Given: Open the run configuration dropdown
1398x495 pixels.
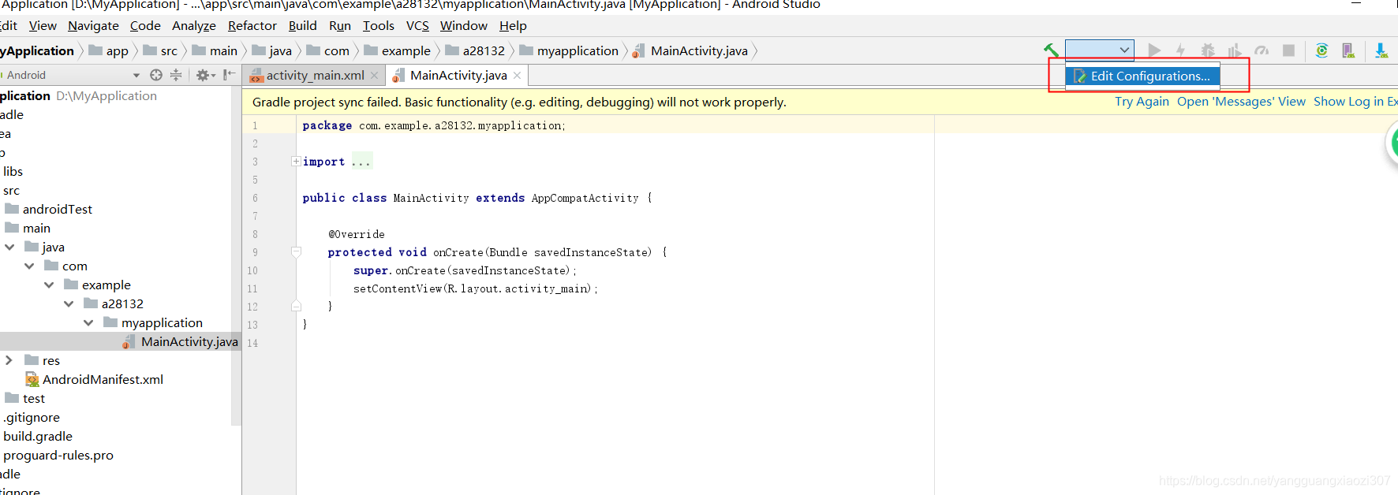Looking at the screenshot, I should (x=1100, y=50).
